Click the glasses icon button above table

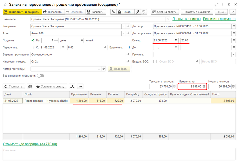[80, 86]
